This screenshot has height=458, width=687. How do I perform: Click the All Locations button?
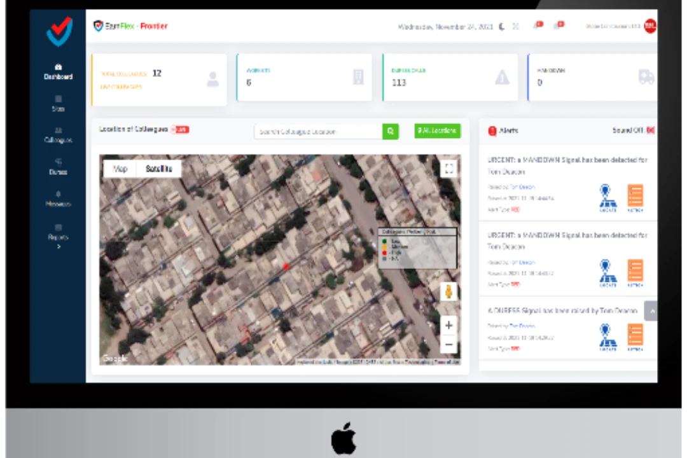(437, 131)
